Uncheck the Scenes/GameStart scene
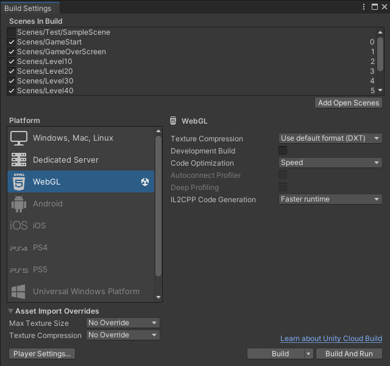 12,42
